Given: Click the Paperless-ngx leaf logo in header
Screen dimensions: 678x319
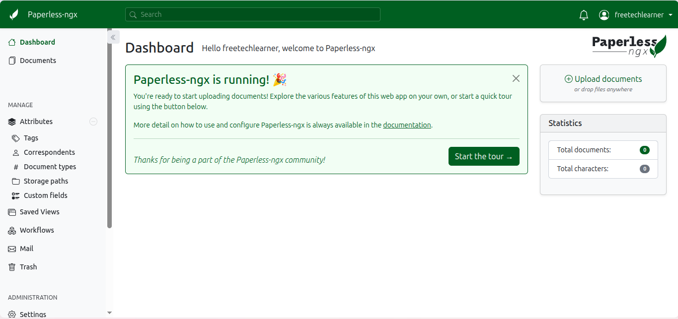Looking at the screenshot, I should pyautogui.click(x=14, y=14).
